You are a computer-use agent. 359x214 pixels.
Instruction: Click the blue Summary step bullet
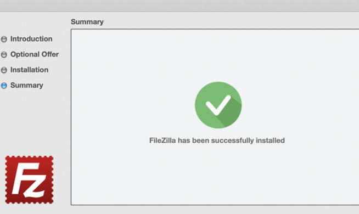coord(4,86)
